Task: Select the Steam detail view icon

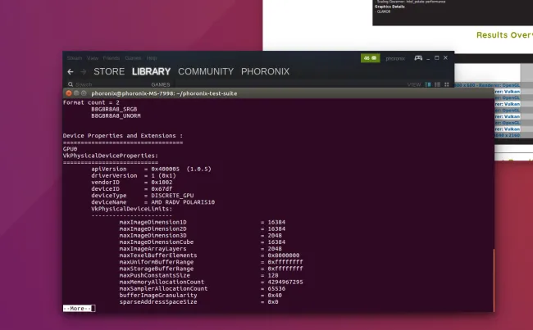Action: [x=428, y=84]
